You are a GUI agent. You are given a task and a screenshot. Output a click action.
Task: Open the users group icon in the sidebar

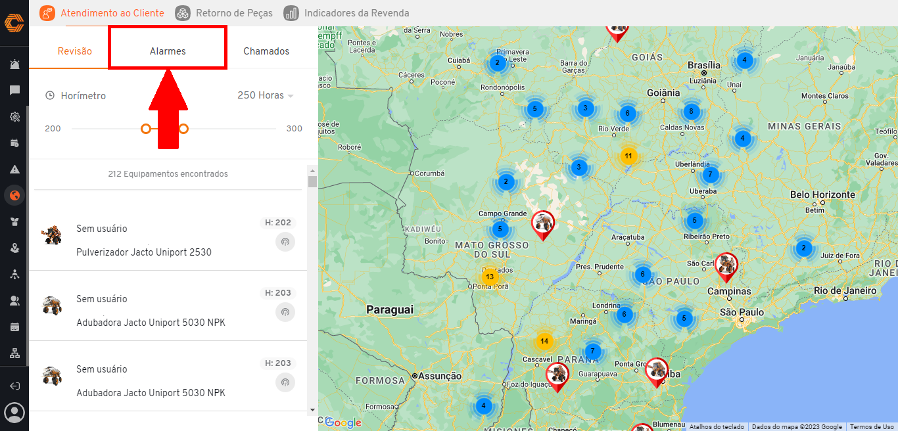click(x=14, y=300)
